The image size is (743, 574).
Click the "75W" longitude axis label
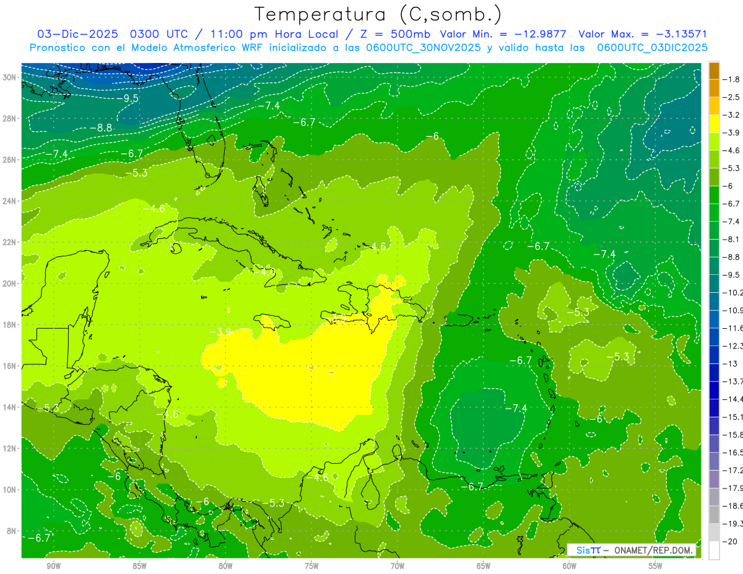pyautogui.click(x=311, y=566)
